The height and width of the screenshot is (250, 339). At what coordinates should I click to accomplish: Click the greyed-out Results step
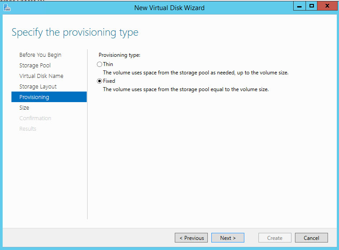coord(28,129)
